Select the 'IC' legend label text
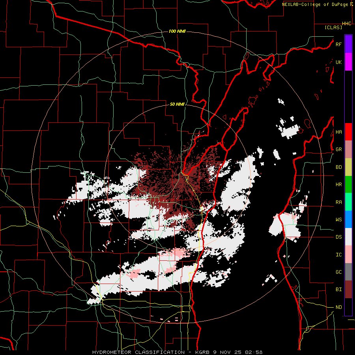Screen dimensions: 355x355 point(338,255)
